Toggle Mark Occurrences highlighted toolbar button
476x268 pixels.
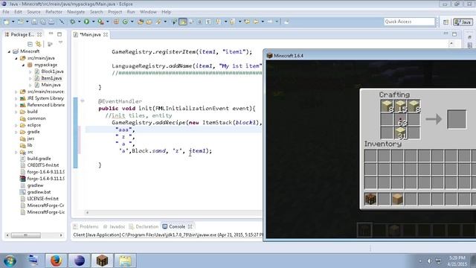coord(183,22)
